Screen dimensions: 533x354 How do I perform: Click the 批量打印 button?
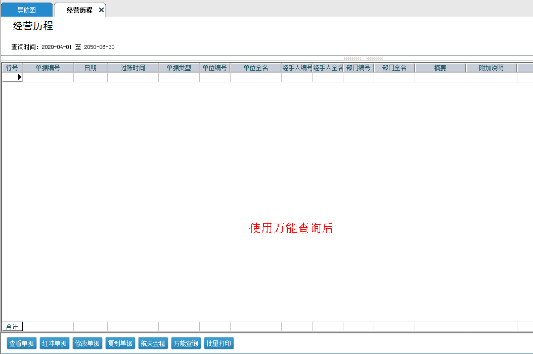point(219,343)
